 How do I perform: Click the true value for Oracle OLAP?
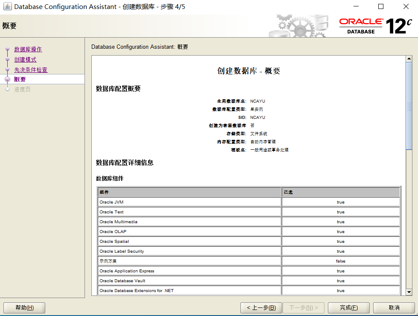coord(341,232)
